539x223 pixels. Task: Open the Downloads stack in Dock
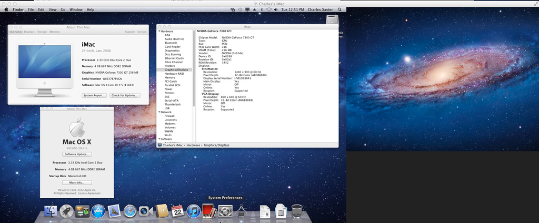tap(281, 211)
